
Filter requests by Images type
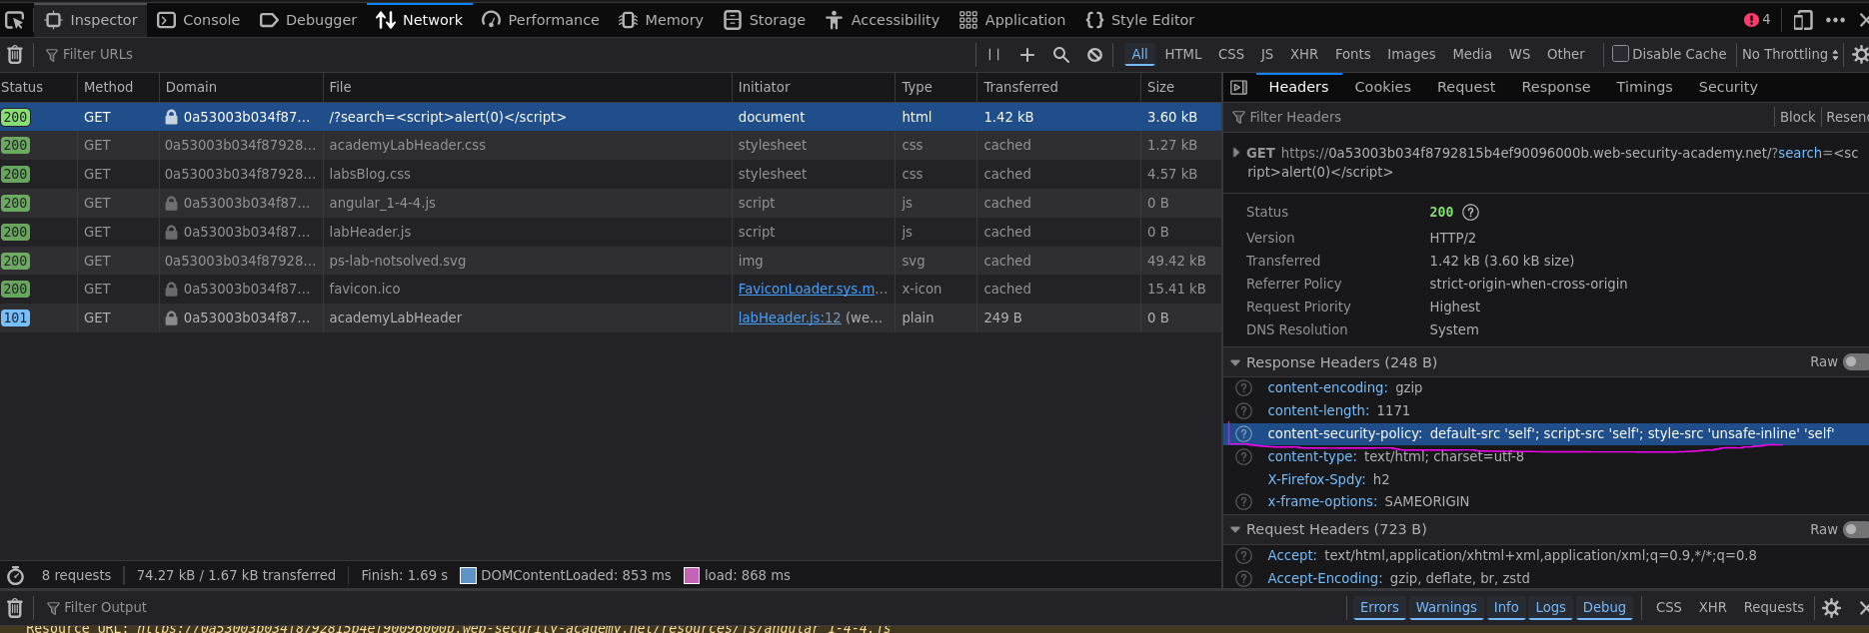pyautogui.click(x=1410, y=54)
